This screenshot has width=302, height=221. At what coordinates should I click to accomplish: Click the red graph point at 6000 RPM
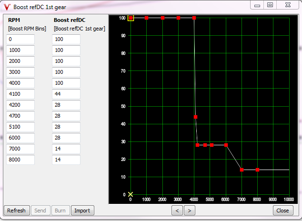tap(226, 145)
